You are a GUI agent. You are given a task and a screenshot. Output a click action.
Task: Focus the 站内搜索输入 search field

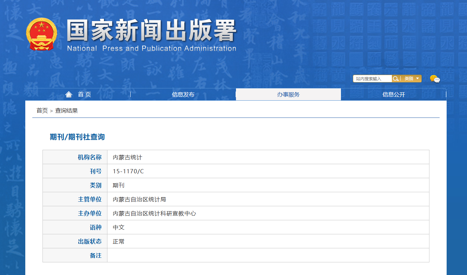tap(372, 79)
